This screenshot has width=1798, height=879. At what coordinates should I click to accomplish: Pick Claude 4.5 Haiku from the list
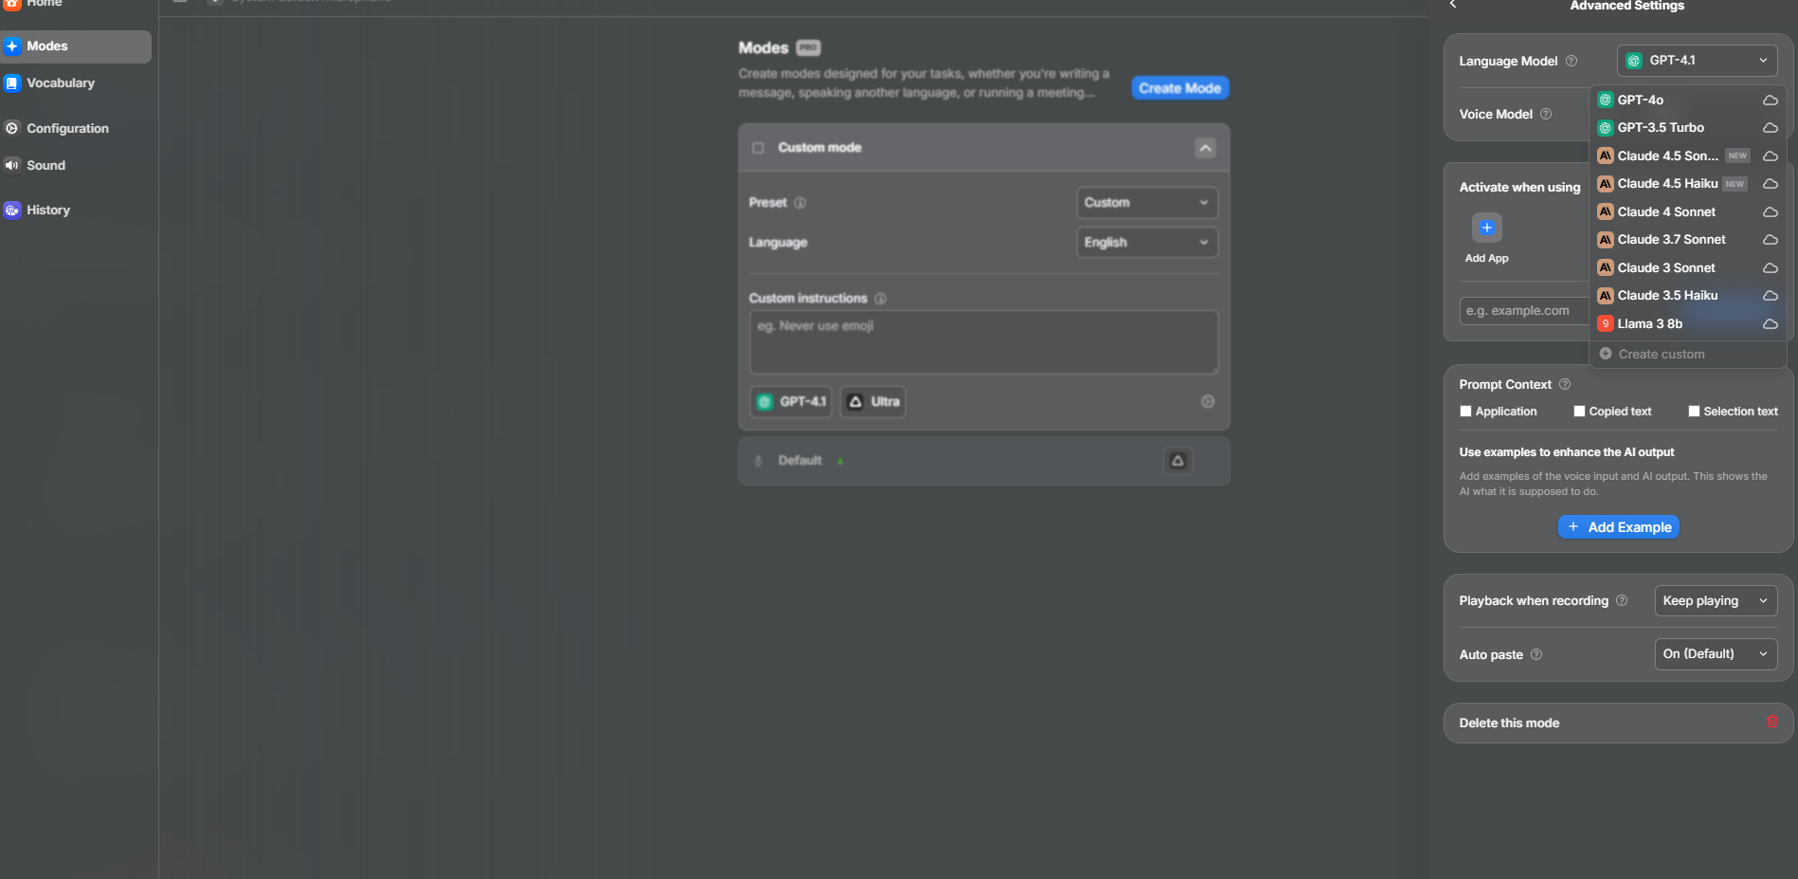pyautogui.click(x=1687, y=183)
